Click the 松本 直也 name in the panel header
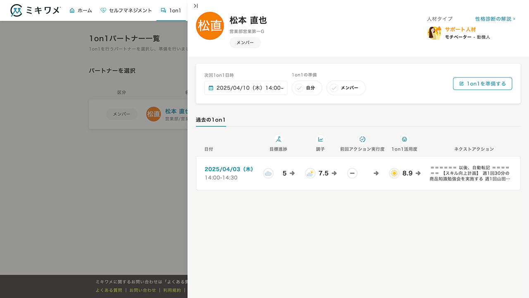Image resolution: width=529 pixels, height=298 pixels. tap(248, 20)
